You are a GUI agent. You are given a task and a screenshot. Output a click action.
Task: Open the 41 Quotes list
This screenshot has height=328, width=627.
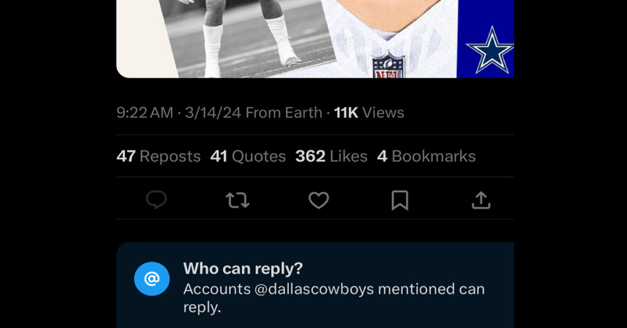coord(248,157)
